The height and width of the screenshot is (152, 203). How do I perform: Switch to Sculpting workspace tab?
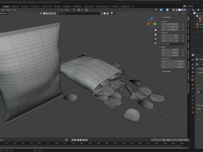pyautogui.click(x=25, y=6)
